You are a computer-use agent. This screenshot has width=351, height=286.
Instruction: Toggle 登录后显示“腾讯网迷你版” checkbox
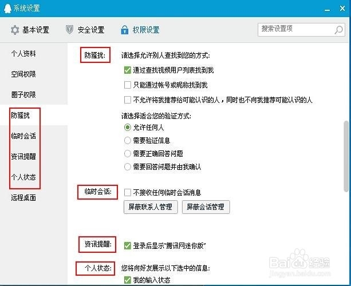click(x=127, y=246)
